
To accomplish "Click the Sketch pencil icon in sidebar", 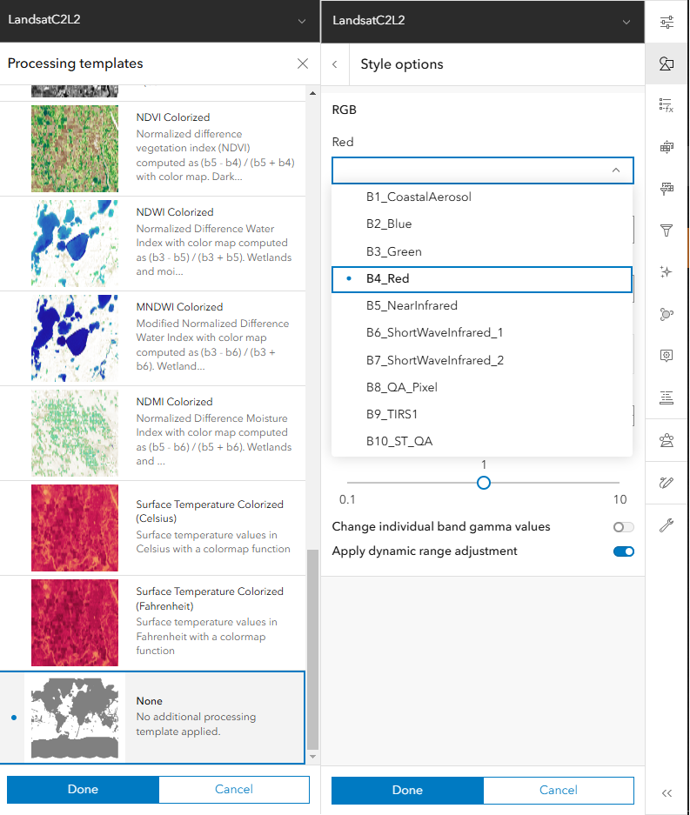I will (x=667, y=483).
